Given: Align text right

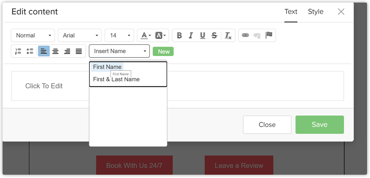Looking at the screenshot, I should coord(67,51).
